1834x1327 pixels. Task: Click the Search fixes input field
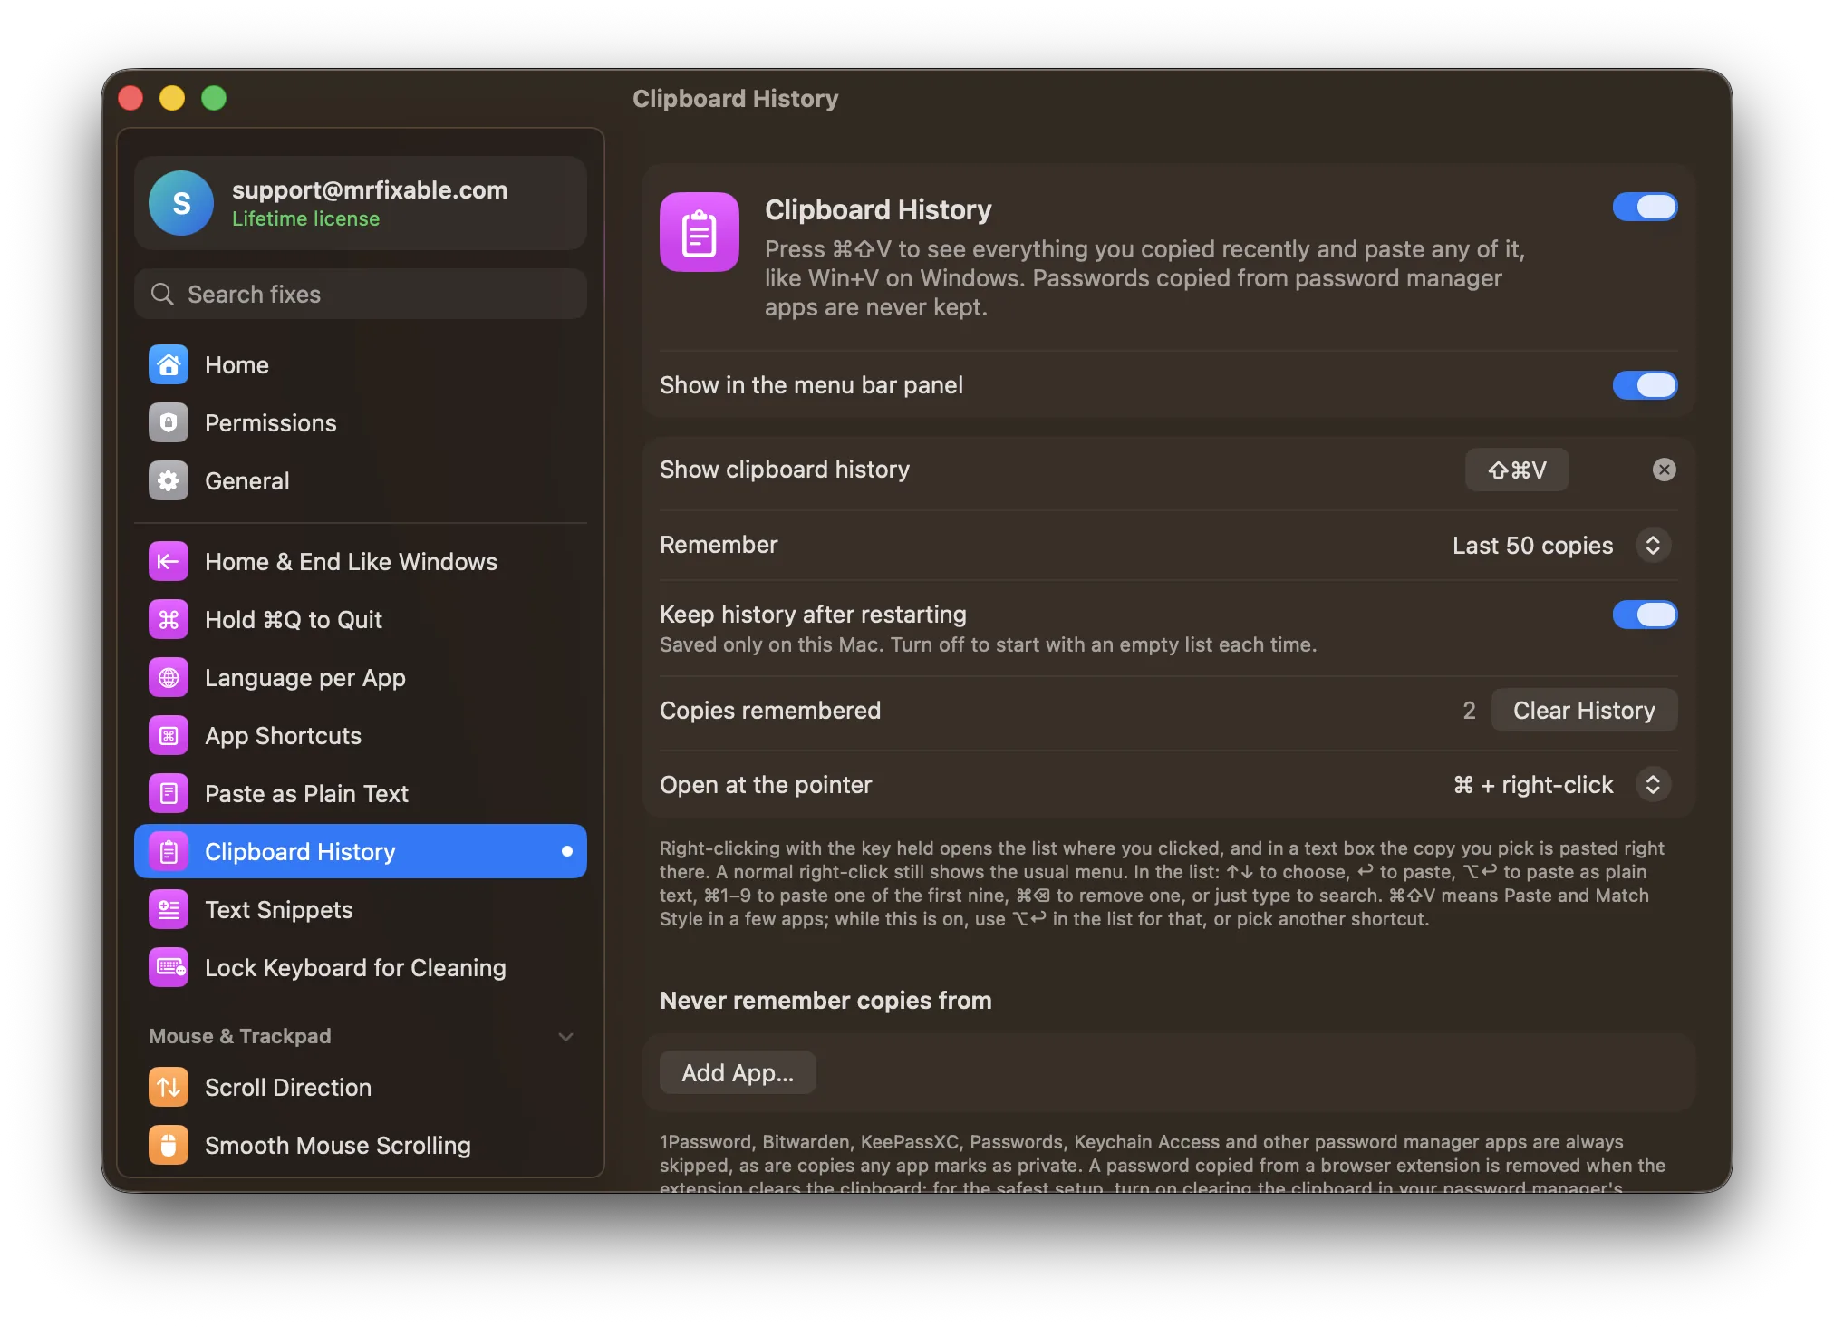[361, 294]
